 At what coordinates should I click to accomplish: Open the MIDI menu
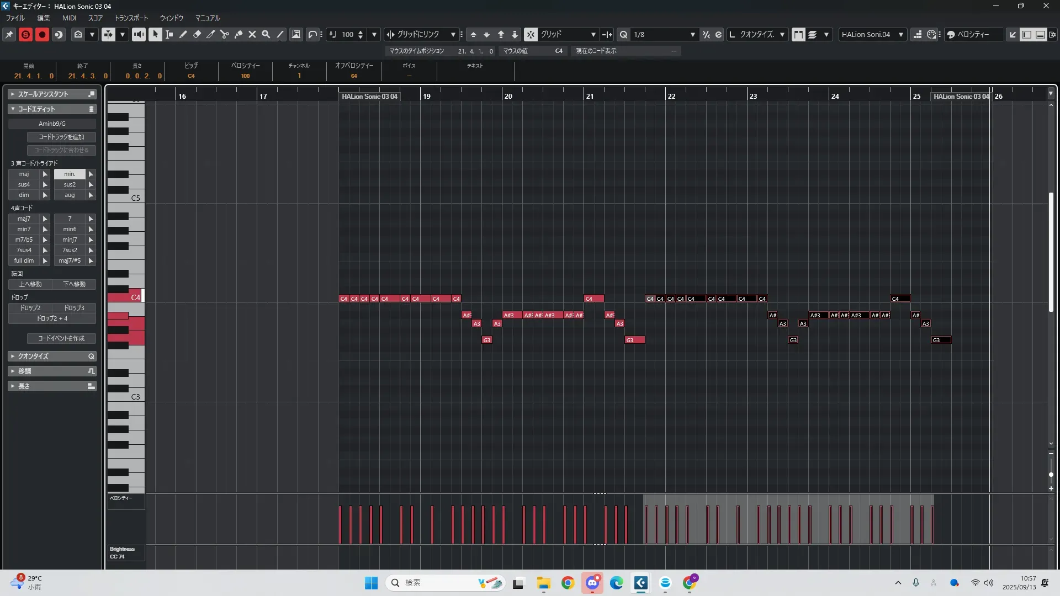69,18
